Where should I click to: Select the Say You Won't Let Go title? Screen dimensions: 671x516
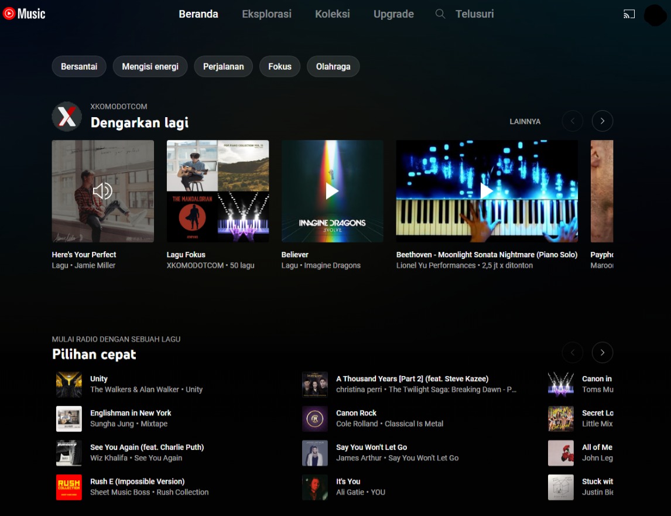pos(371,447)
